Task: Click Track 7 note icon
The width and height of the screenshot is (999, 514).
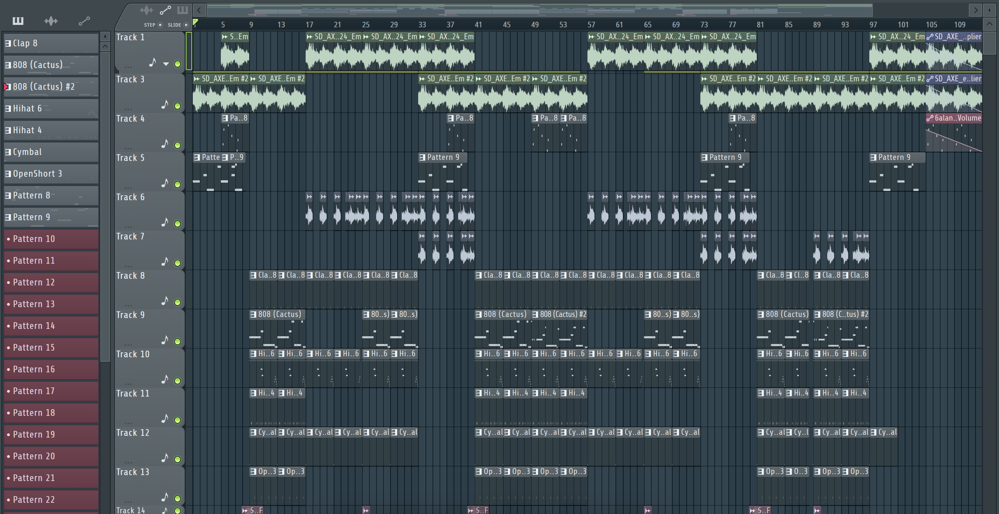Action: (165, 262)
